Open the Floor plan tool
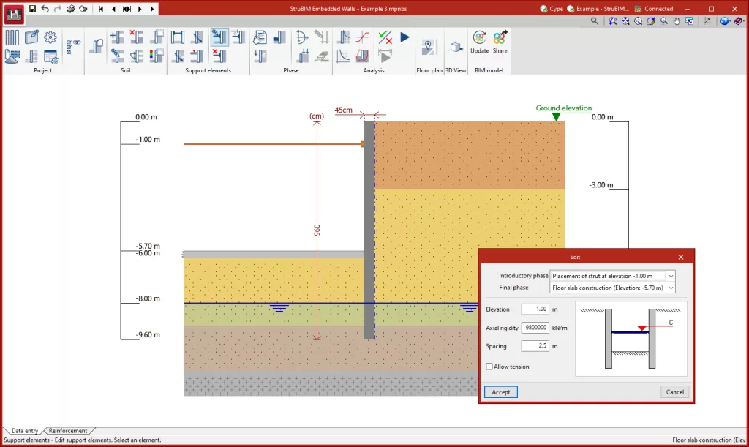The image size is (749, 447). point(429,48)
